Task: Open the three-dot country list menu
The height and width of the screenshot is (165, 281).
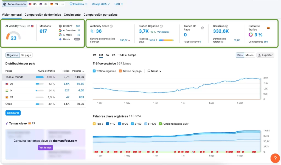Action: 62,4
